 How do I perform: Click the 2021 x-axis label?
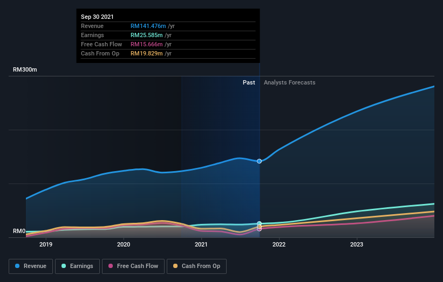[x=201, y=244]
